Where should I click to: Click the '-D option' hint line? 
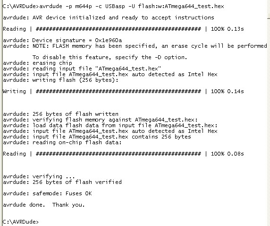110,57
